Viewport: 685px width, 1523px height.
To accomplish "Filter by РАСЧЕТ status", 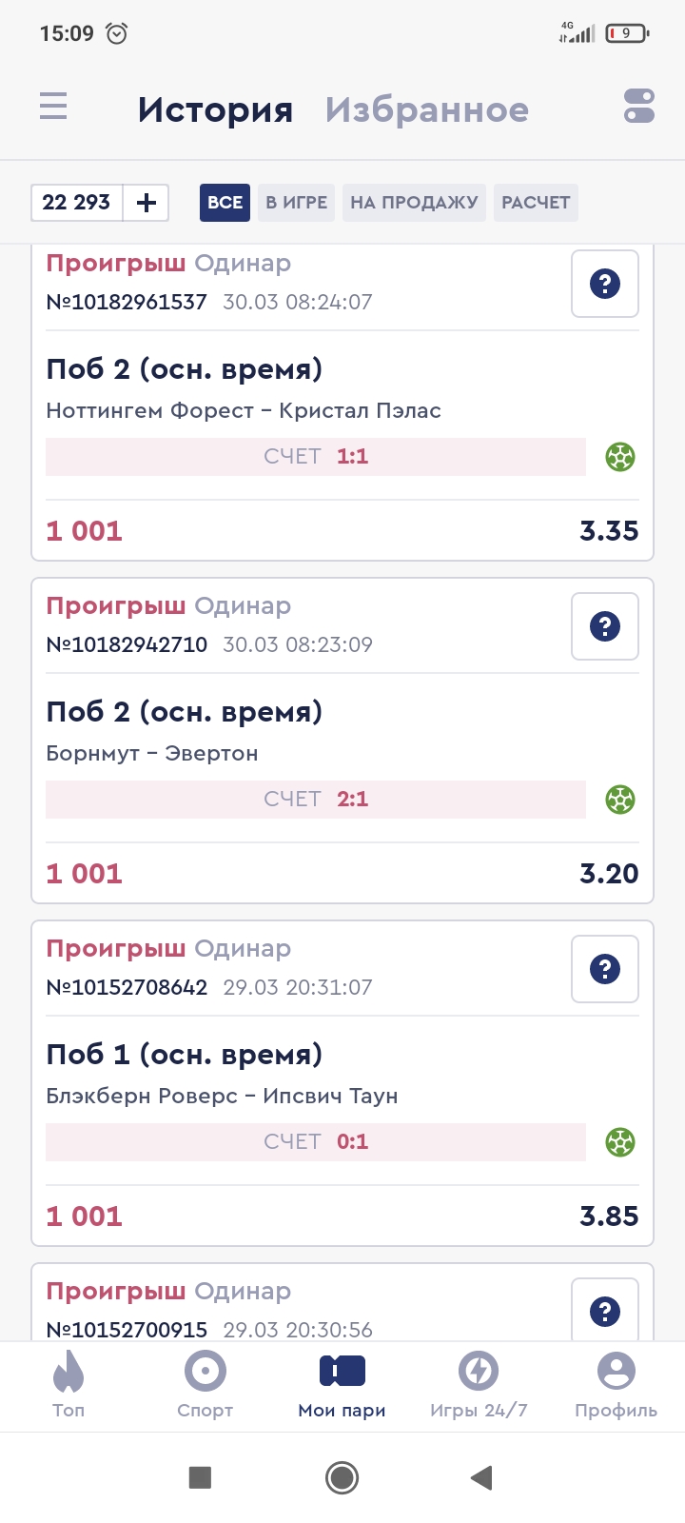I will click(x=536, y=203).
